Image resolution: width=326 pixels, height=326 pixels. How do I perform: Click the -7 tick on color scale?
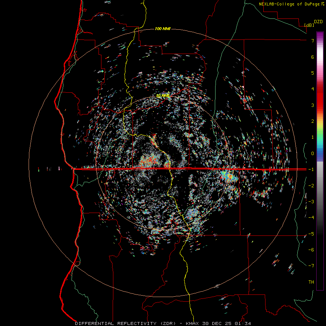pos(311,266)
